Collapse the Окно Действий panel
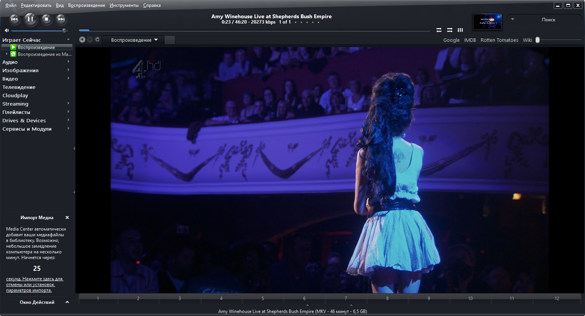This screenshot has width=585, height=316. [67, 302]
